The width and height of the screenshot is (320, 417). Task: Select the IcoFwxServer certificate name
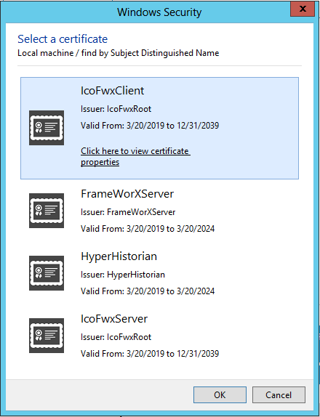pyautogui.click(x=114, y=319)
